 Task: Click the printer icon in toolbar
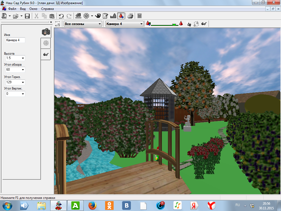coord(130,16)
